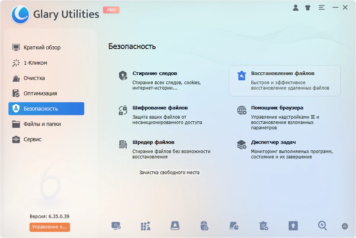Open the disk cleanup toolbar icon
356x238 pixels.
[x=175, y=226]
